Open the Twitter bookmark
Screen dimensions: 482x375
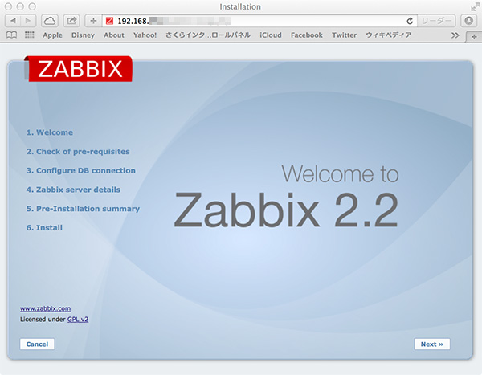coord(344,35)
